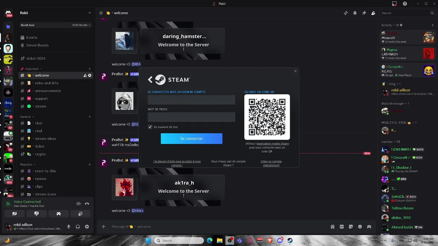
Task: Open the gift icon in message bar
Action: click(x=332, y=227)
